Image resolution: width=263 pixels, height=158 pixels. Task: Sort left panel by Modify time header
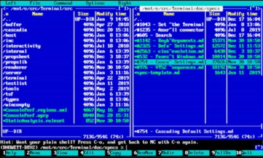pyautogui.click(x=111, y=14)
